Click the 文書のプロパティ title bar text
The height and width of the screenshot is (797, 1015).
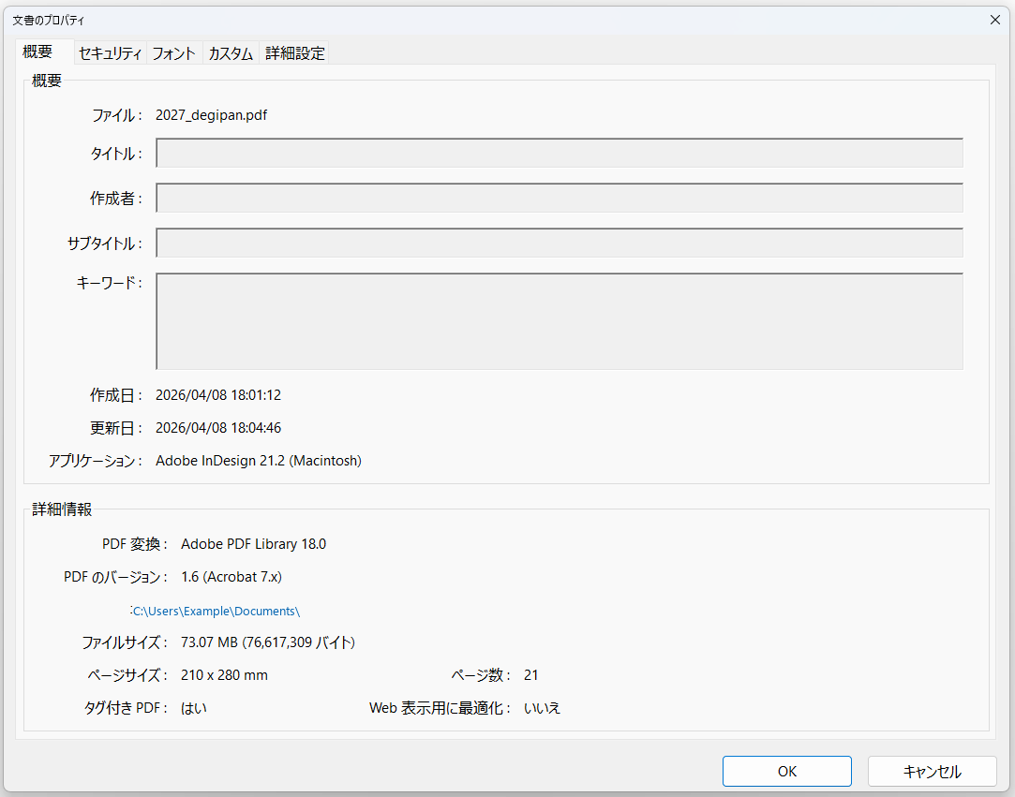click(x=49, y=21)
